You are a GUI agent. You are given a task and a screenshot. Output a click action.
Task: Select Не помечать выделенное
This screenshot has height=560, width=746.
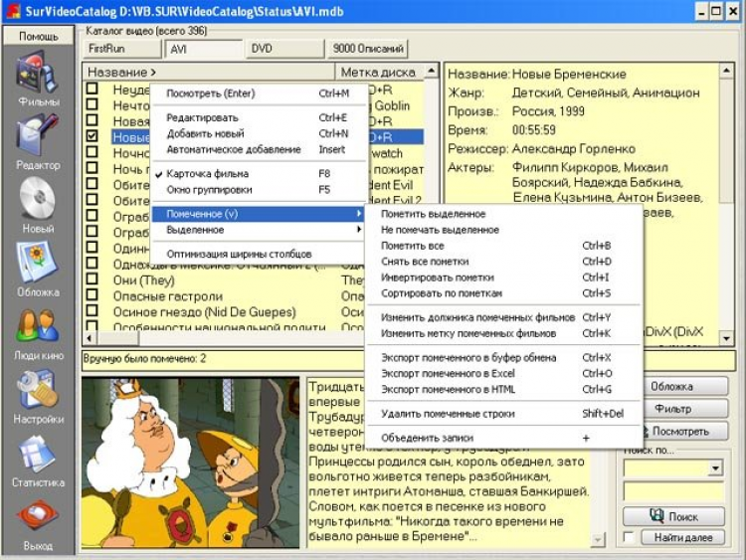click(x=503, y=230)
